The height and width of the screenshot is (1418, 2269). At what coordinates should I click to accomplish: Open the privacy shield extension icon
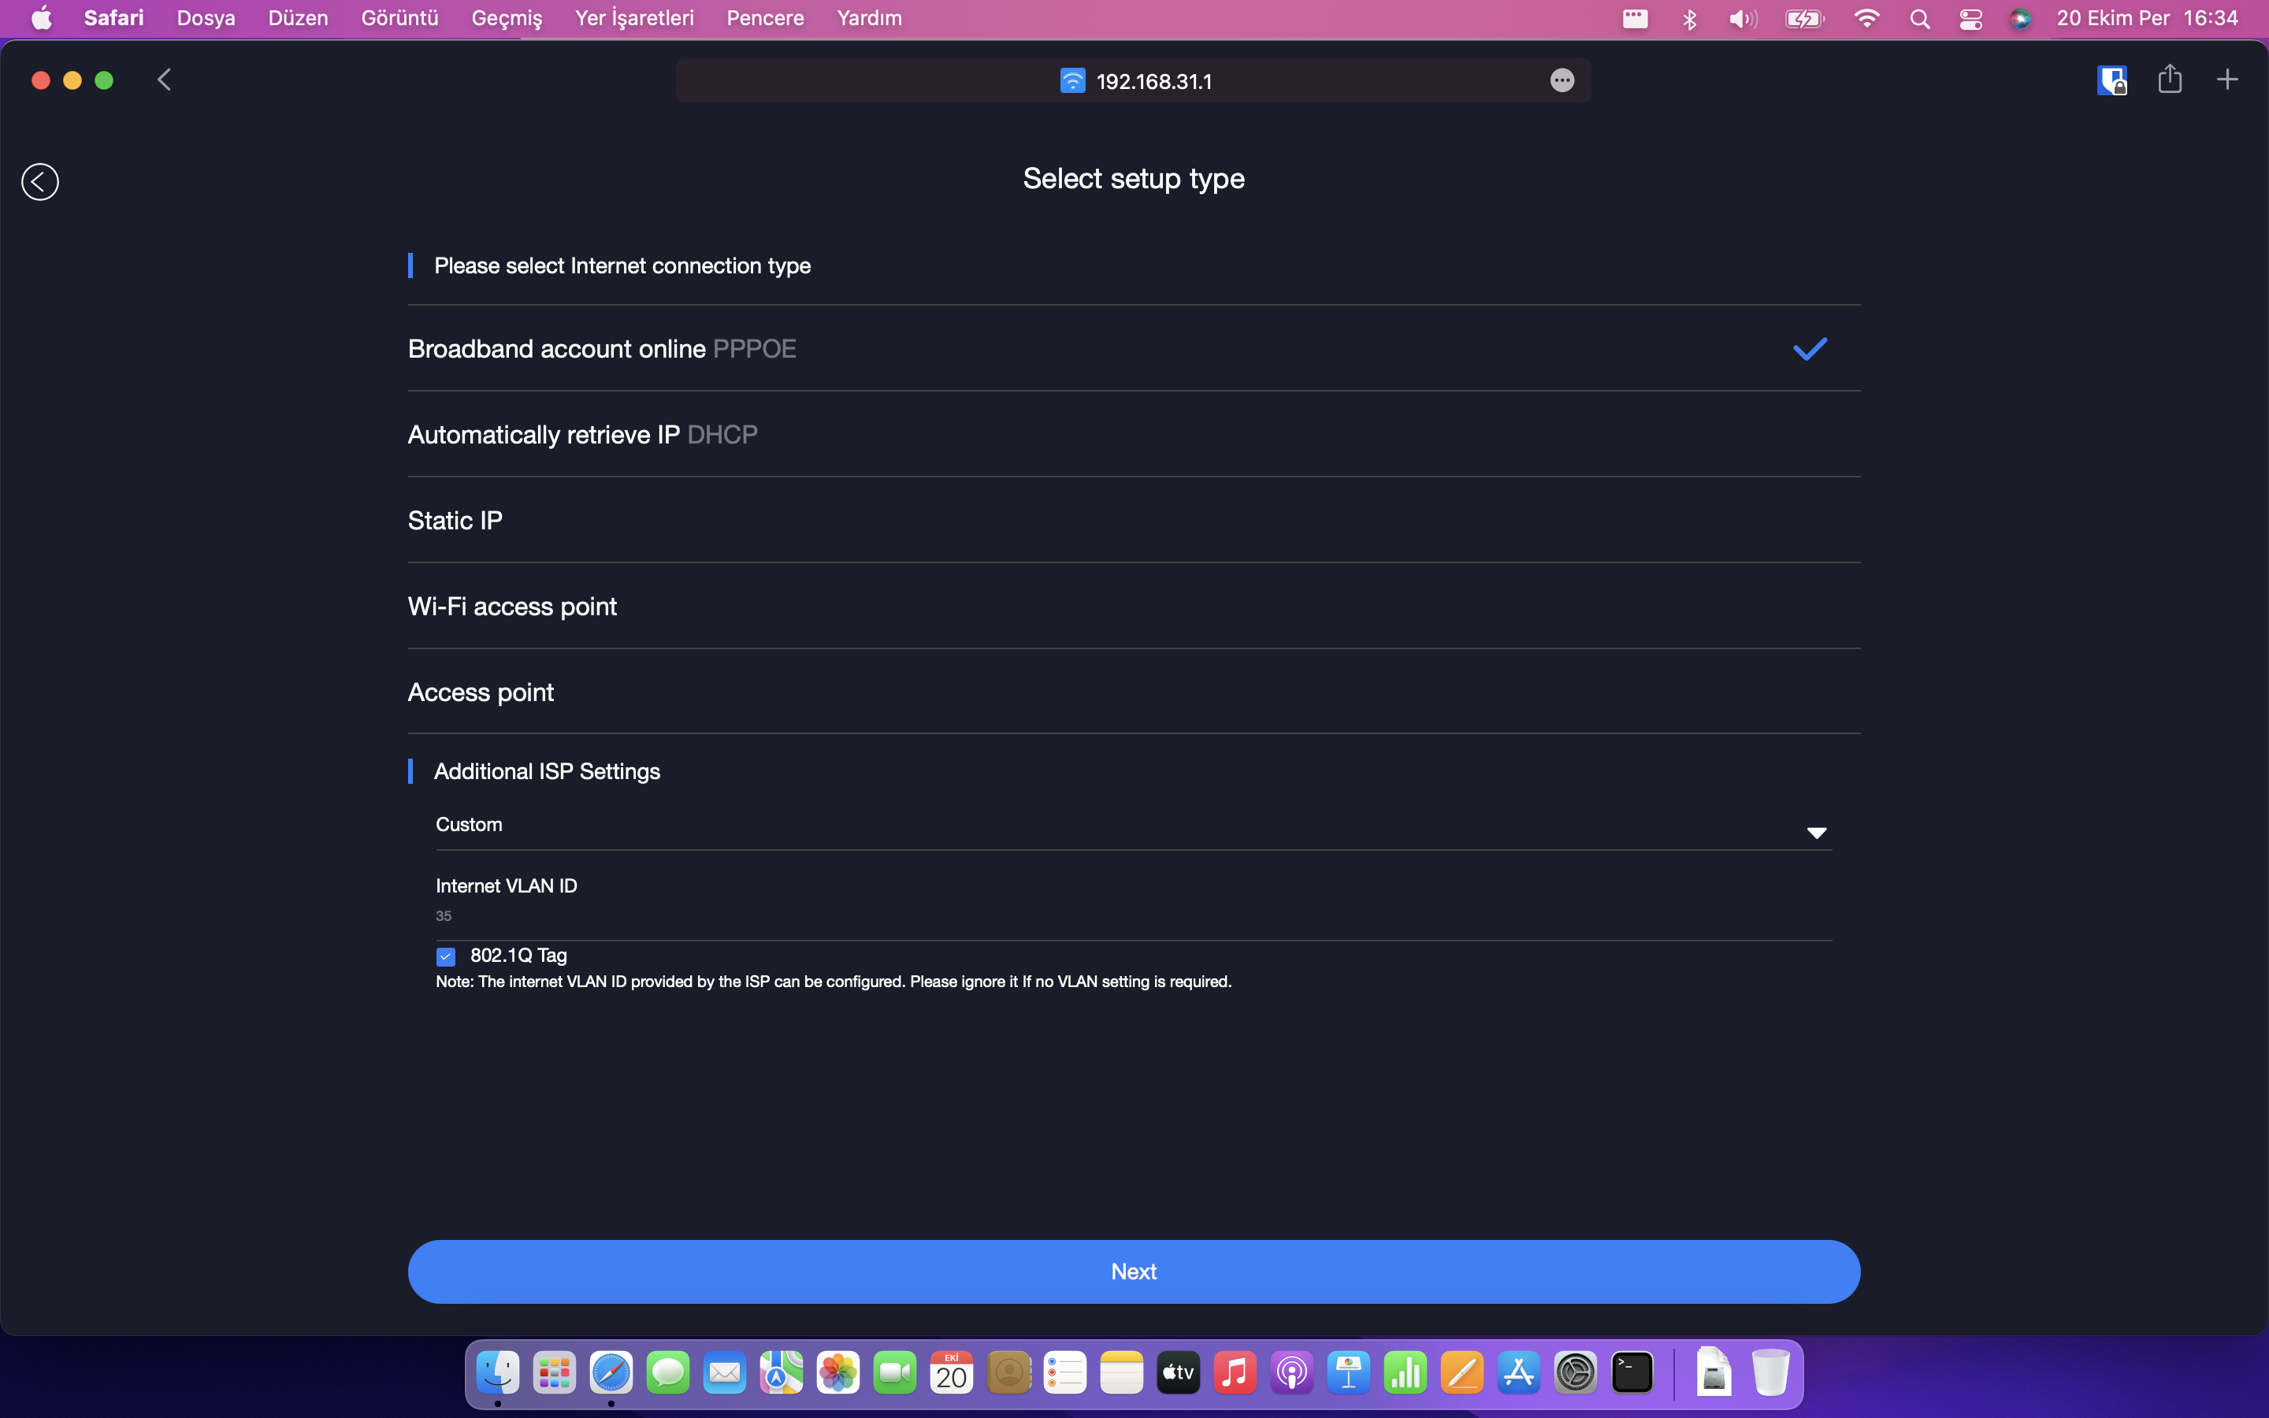pos(2111,80)
